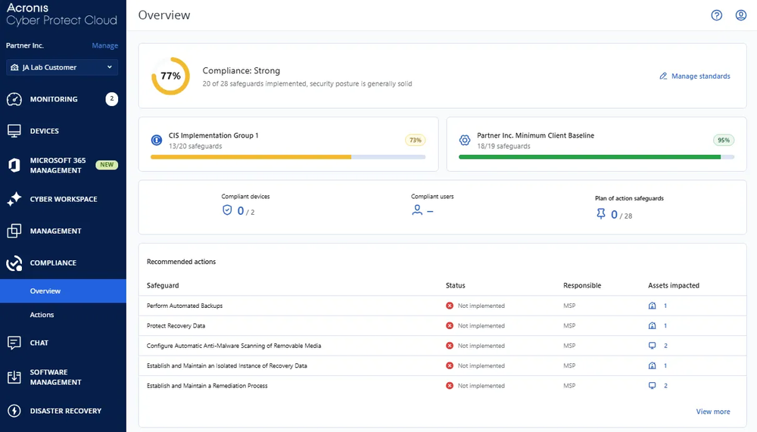
Task: Click the Management stacked squares icon
Action: 14,231
